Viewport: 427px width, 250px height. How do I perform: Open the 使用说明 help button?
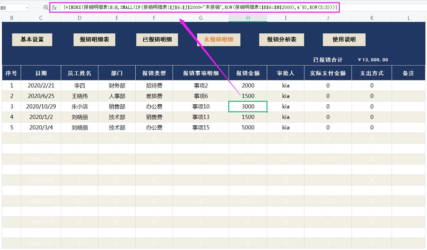[x=344, y=39]
